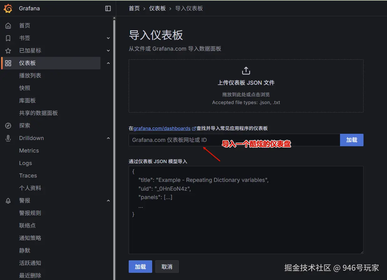The width and height of the screenshot is (387, 280).
Task: Click external link icon beside grafana.com/dashboards
Action: (194, 128)
